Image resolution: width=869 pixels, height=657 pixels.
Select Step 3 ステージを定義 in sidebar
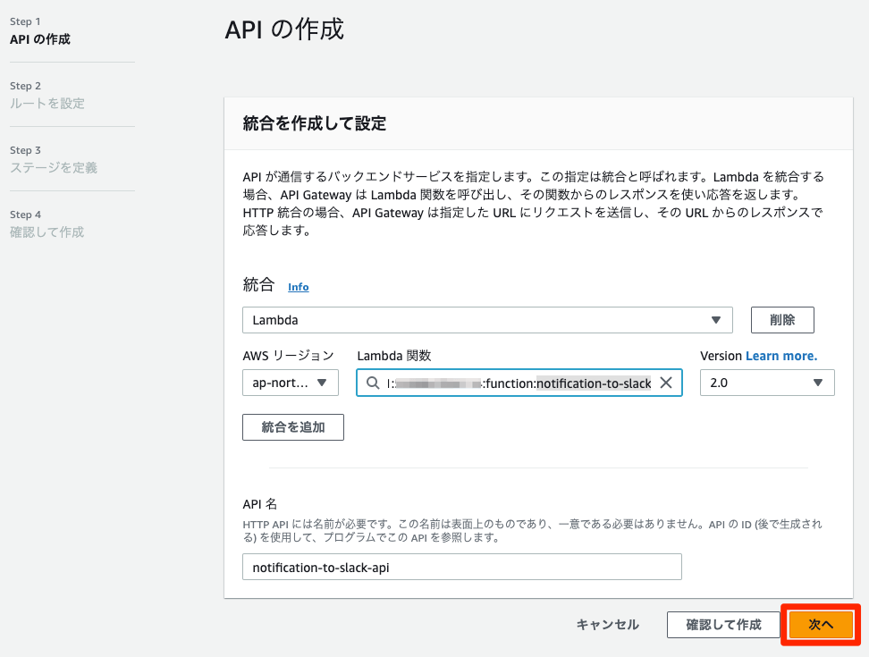click(54, 168)
